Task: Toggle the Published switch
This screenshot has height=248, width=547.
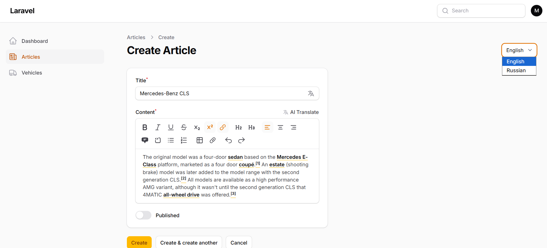Action: tap(143, 215)
